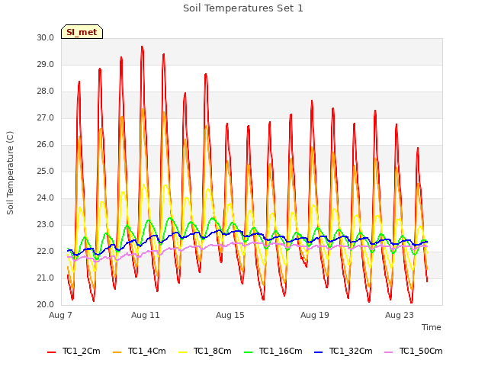Click the 30.0 y-axis tick label
Image resolution: width=488 pixels, height=366 pixels.
tap(46, 38)
